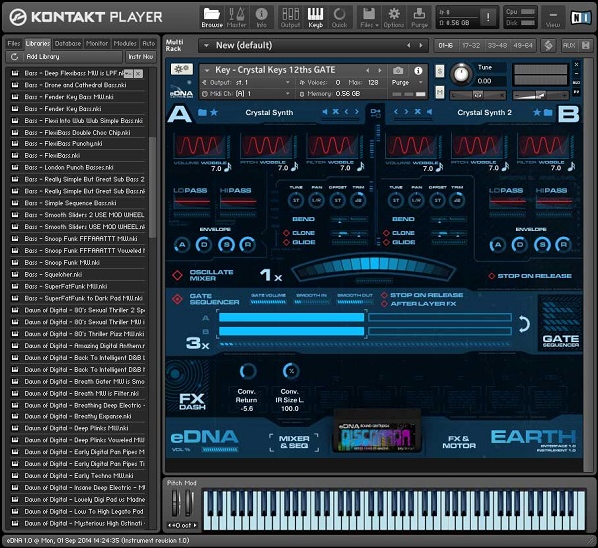This screenshot has height=548, width=598.
Task: Switch to the Monitor tab
Action: [97, 44]
